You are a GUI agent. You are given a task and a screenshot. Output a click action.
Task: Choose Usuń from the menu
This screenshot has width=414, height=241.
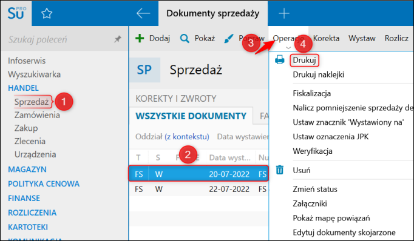point(302,170)
